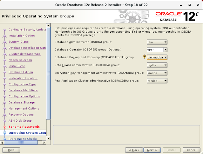Go to Installation Location step
Image resolution: width=203 pixels, height=154 pixels.
coord(23,78)
